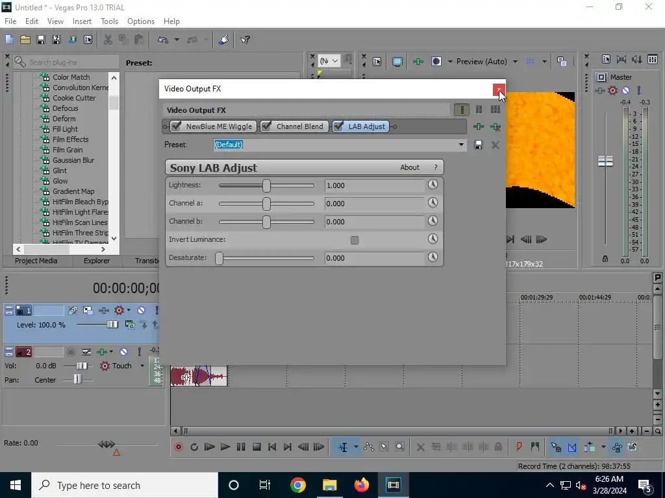Click the Play button in transport bar
The width and height of the screenshot is (665, 498).
(225, 447)
